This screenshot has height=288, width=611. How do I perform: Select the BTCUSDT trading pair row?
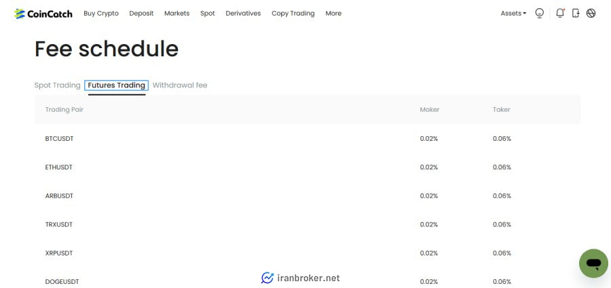[x=308, y=138]
